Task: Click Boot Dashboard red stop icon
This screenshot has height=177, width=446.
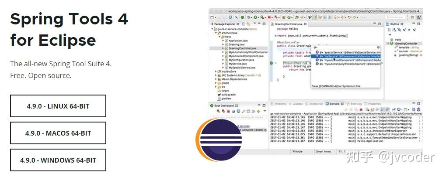Action: (228, 111)
